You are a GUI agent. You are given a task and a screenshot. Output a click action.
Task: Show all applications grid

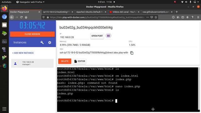tap(4, 109)
